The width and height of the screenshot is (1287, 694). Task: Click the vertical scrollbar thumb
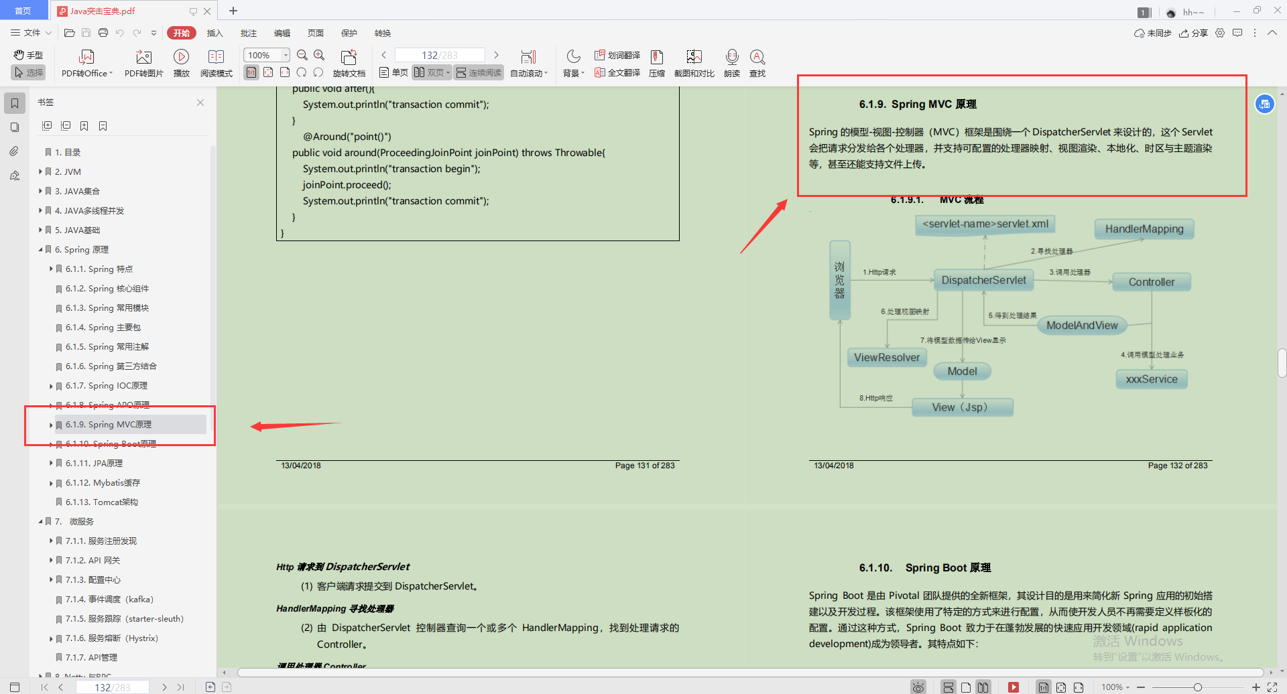coord(1282,363)
